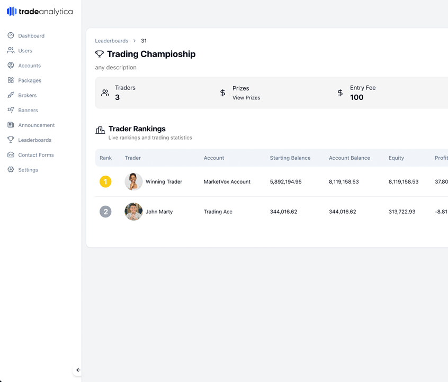Viewport: 448px width, 382px height.
Task: Open the Leaderboards menu item
Action: click(34, 140)
